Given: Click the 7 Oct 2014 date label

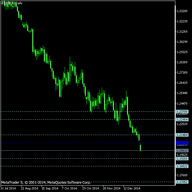Looking at the screenshot, I should point(69,188).
